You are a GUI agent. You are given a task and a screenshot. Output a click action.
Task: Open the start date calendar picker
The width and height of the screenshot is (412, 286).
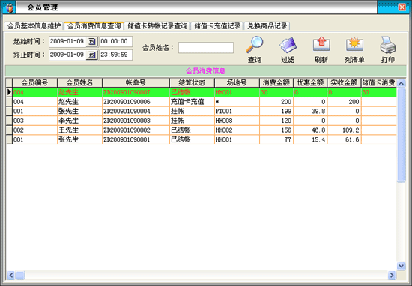point(91,41)
